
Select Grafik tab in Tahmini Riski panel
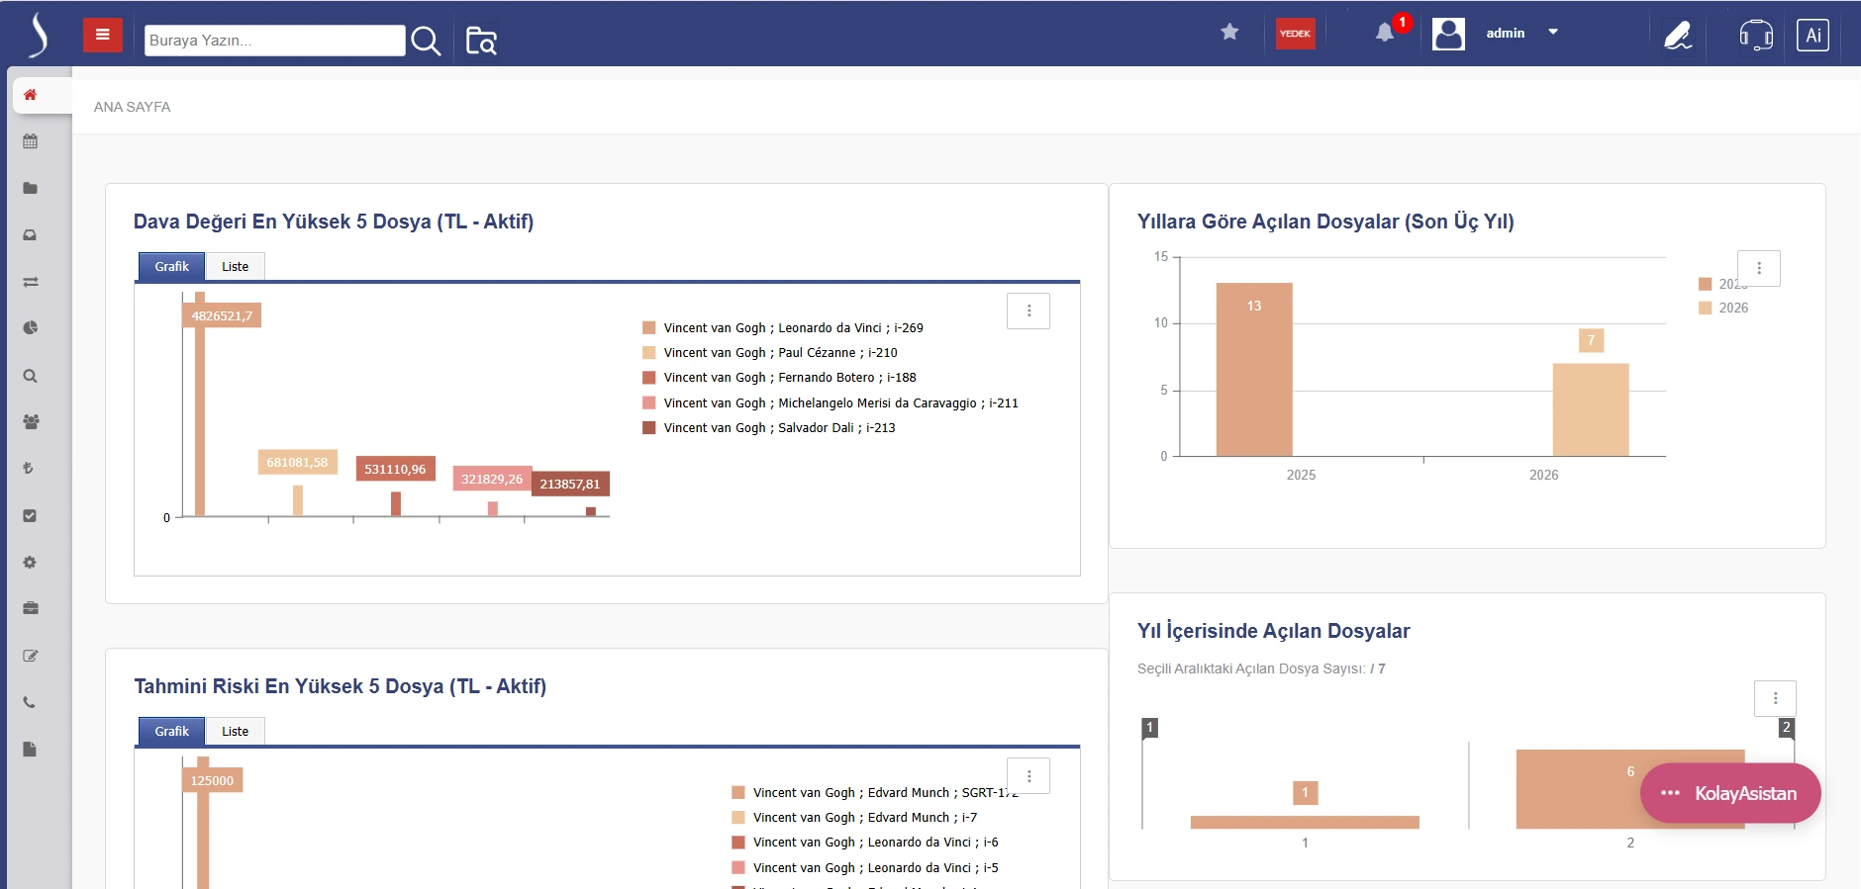[x=171, y=732]
